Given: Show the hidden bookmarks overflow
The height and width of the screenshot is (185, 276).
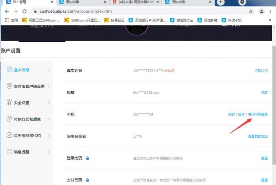Looking at the screenshot, I should coord(270,20).
